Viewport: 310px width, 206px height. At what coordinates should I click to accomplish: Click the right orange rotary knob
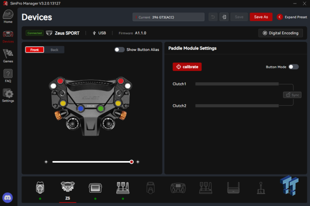coord(123,115)
